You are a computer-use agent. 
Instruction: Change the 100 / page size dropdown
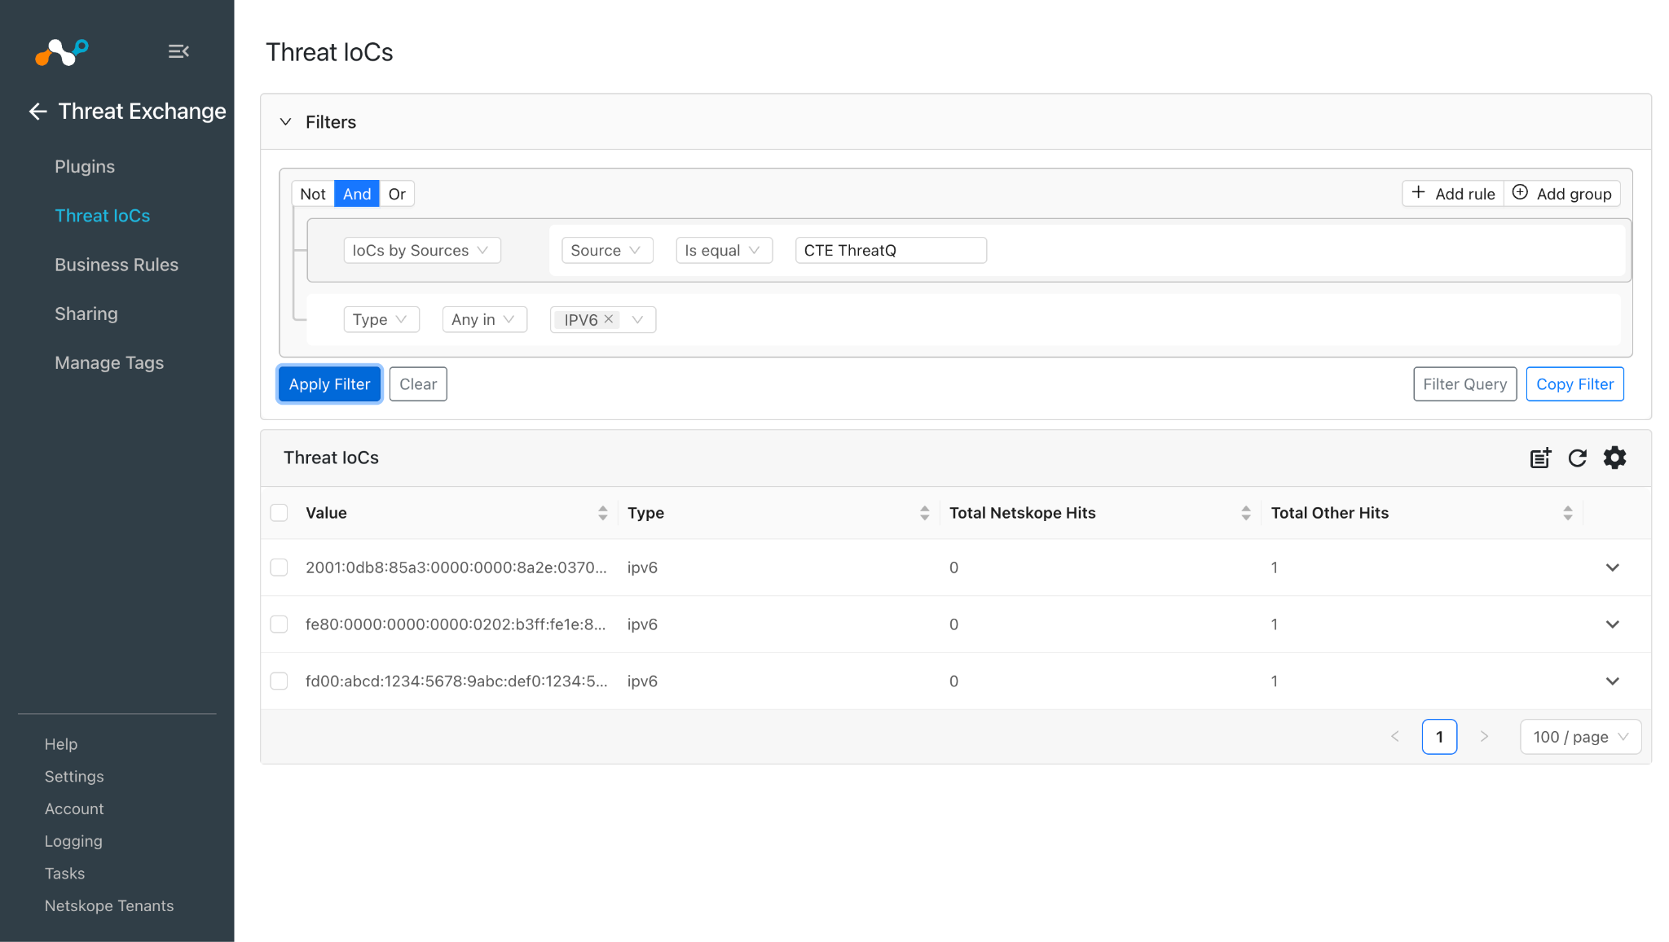click(1580, 737)
